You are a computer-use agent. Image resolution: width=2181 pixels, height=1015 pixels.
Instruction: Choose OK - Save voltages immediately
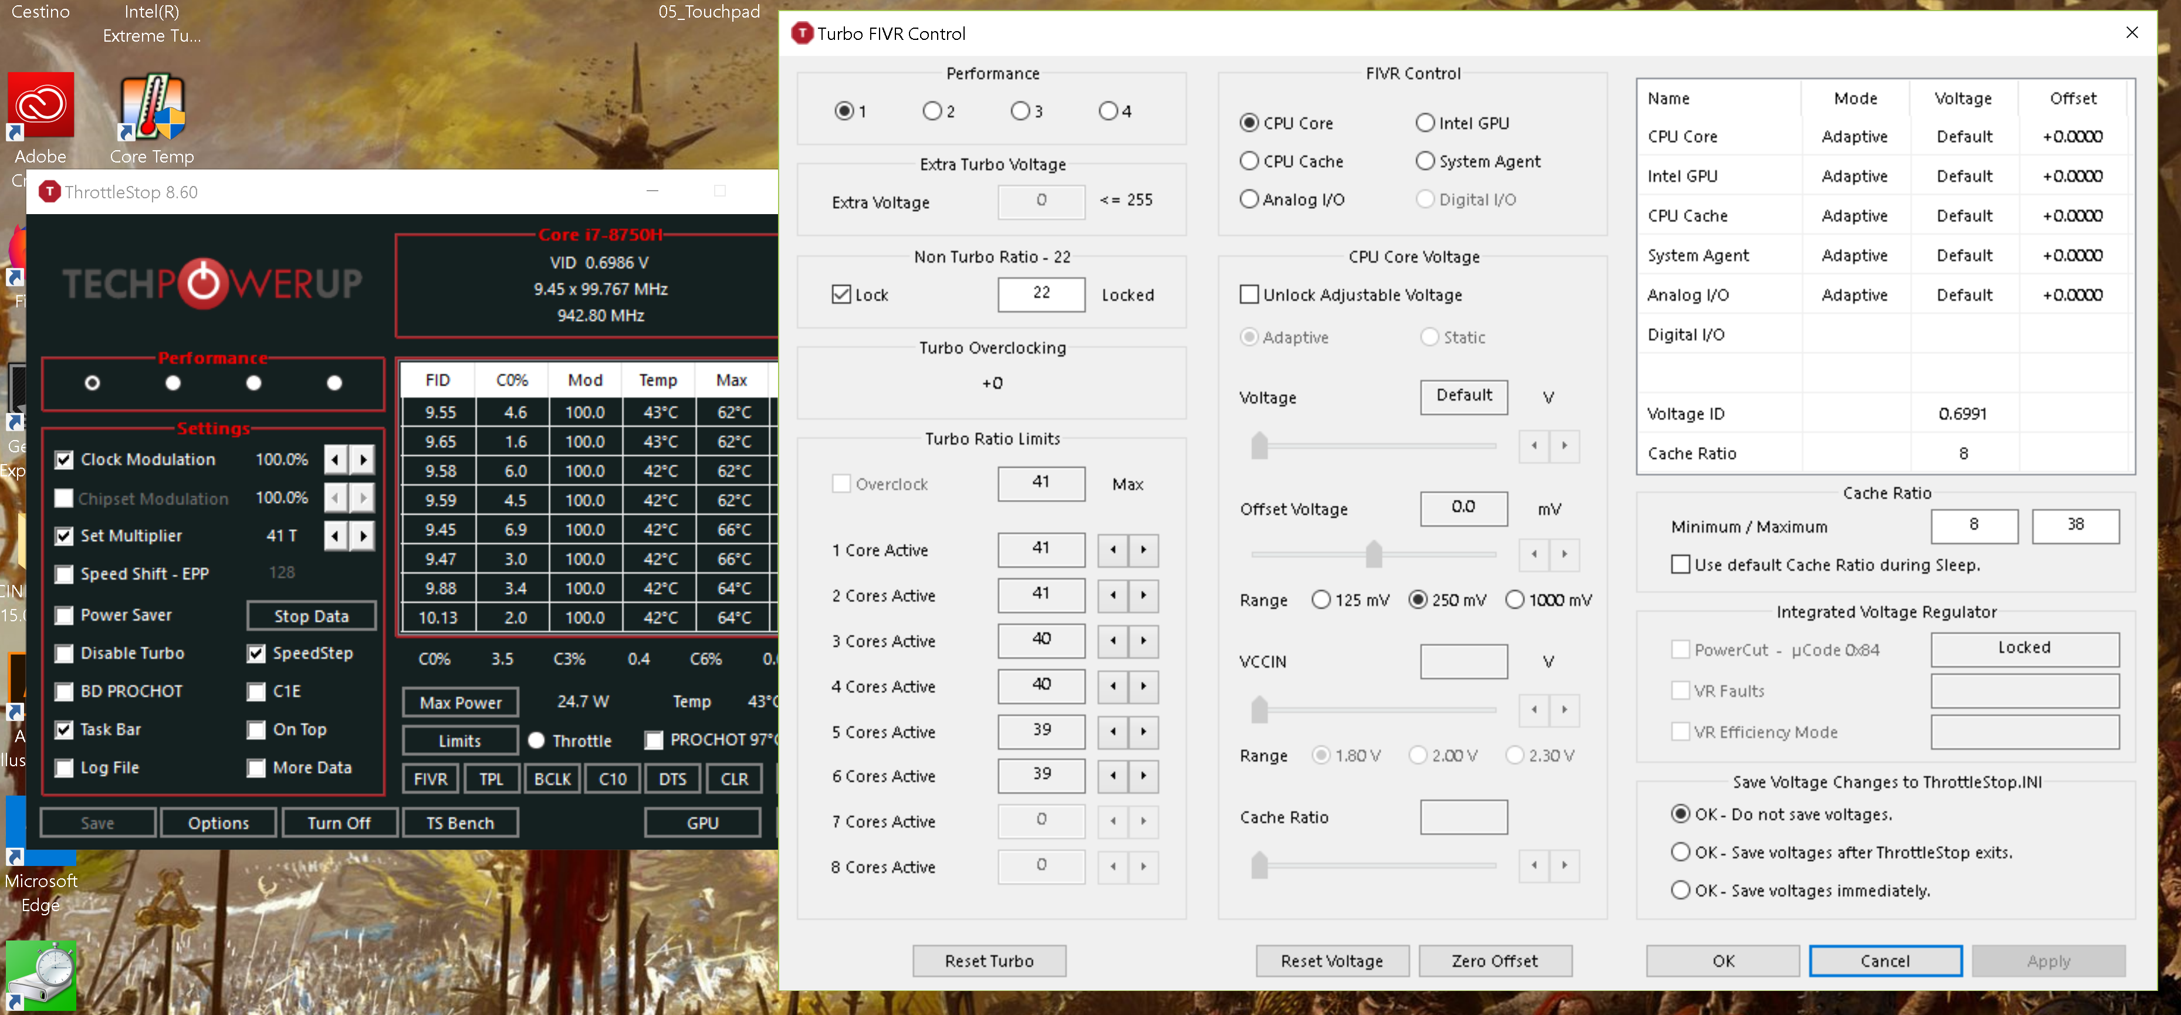pyautogui.click(x=1680, y=891)
